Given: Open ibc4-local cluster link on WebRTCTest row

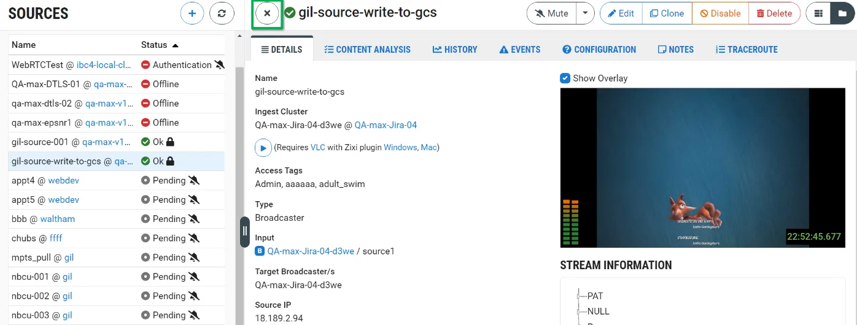Looking at the screenshot, I should [x=104, y=64].
